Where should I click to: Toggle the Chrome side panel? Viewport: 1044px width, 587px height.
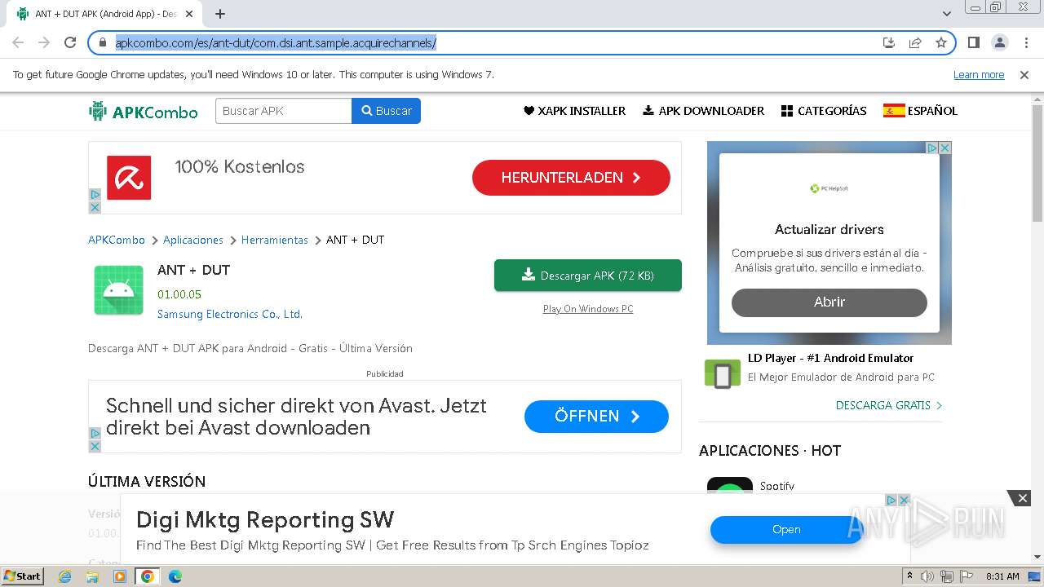point(973,42)
